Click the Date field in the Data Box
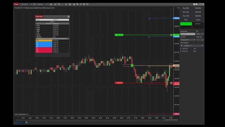 (x=52, y=20)
